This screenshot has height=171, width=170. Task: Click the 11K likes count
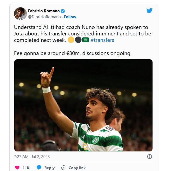point(26,168)
